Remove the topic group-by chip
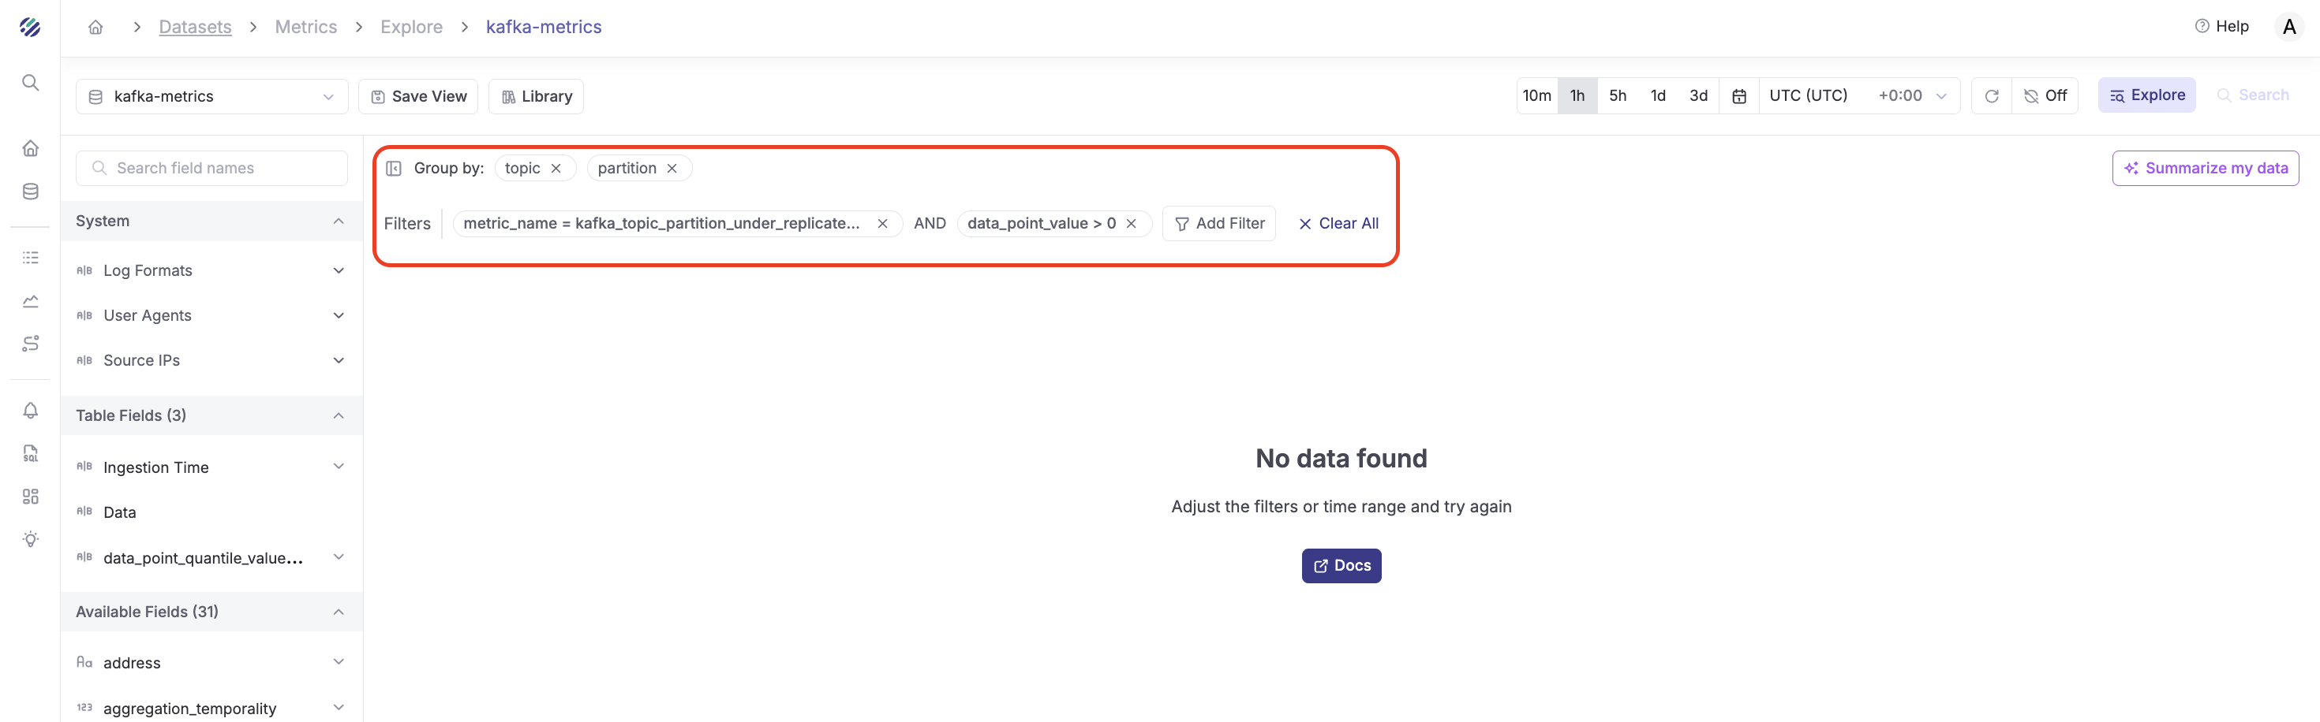The width and height of the screenshot is (2320, 722). click(x=556, y=168)
